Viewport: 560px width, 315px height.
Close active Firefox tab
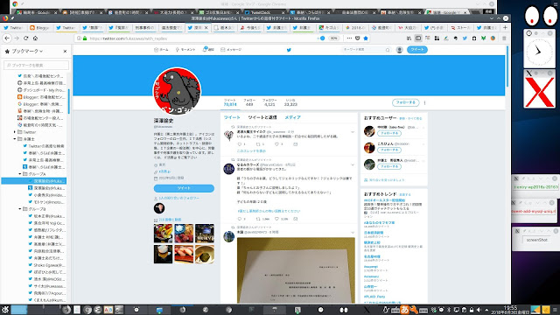pos(206,27)
